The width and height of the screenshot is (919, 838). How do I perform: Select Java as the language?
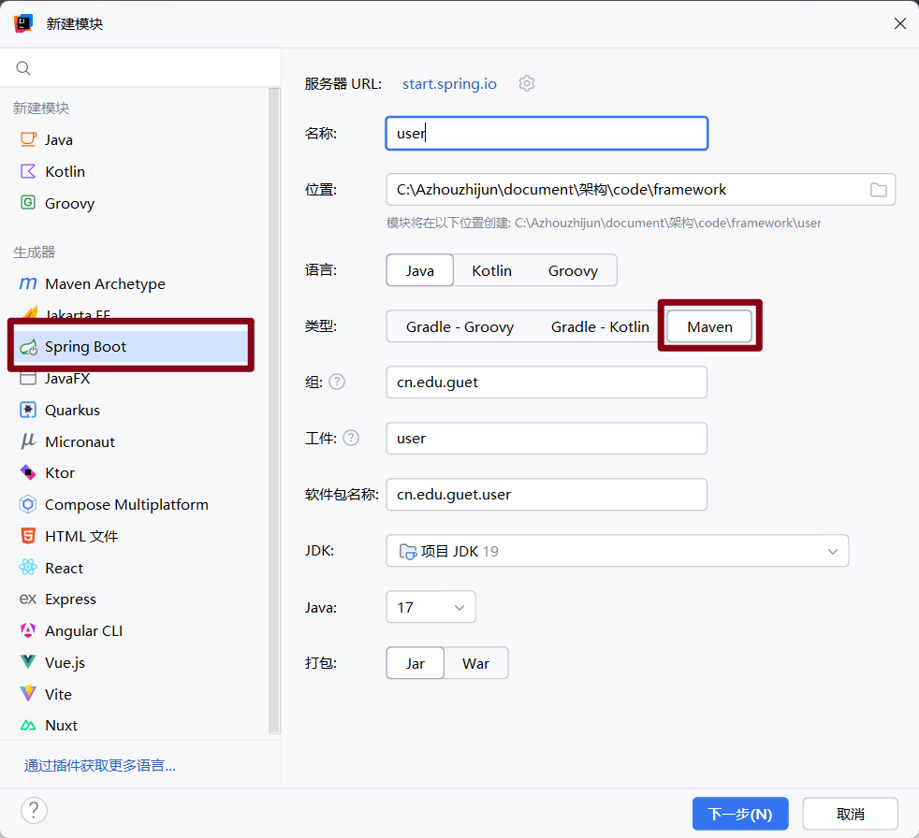tap(419, 270)
